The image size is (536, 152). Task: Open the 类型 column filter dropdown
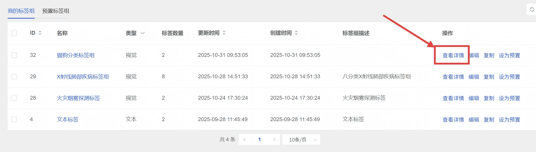point(143,33)
